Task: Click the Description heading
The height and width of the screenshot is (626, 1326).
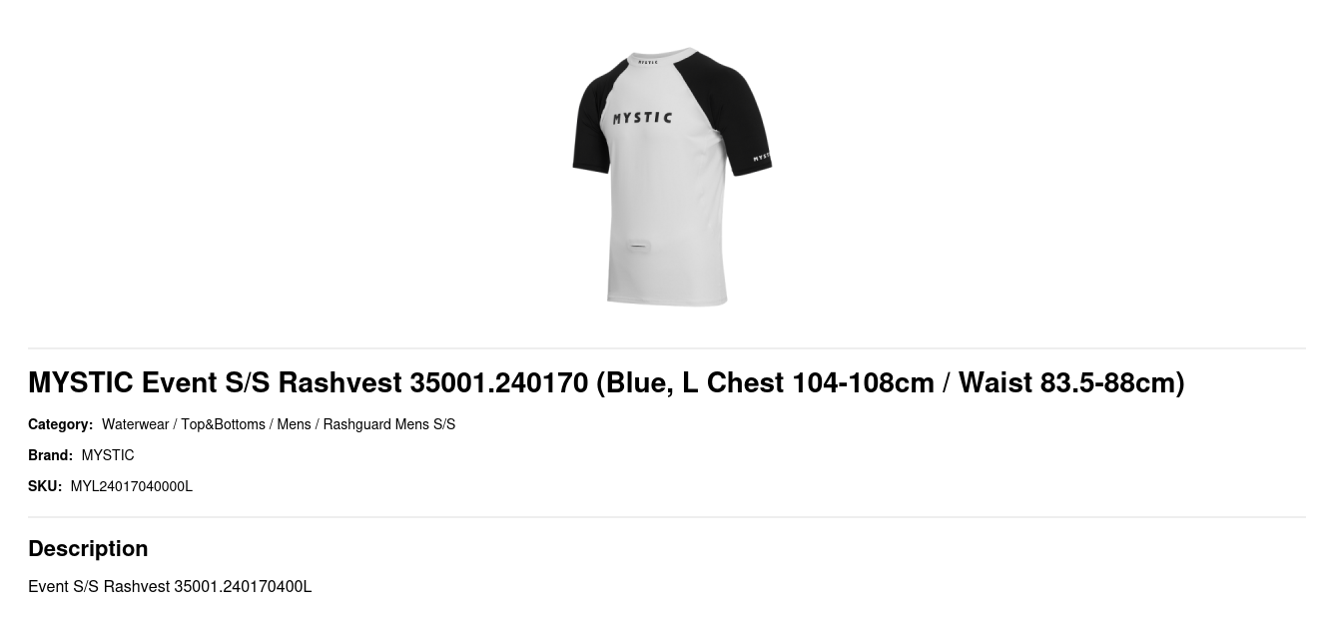Action: 88,548
